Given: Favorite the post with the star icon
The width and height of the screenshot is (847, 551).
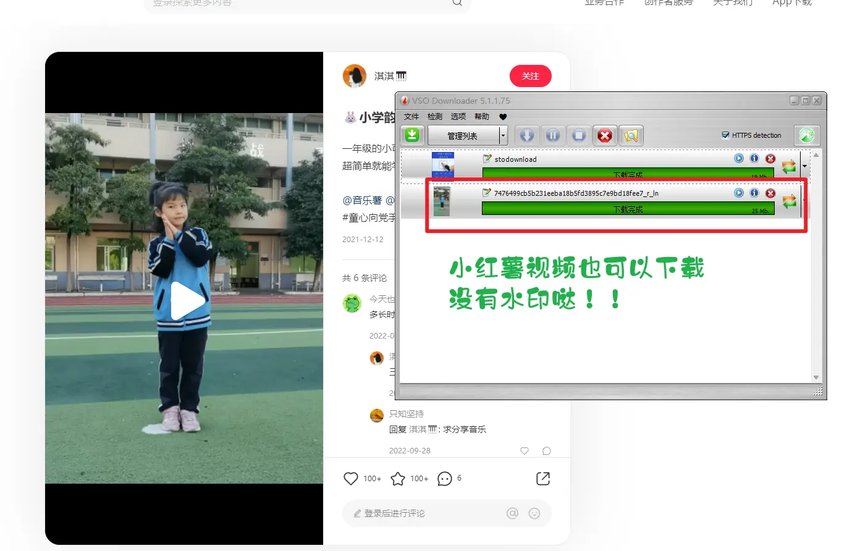Looking at the screenshot, I should click(x=398, y=479).
